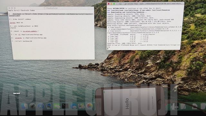Click the '/usr/bin/sudo /usr/sbin/chown' Terminal line
Screen dimensions: 206x116
point(139,10)
